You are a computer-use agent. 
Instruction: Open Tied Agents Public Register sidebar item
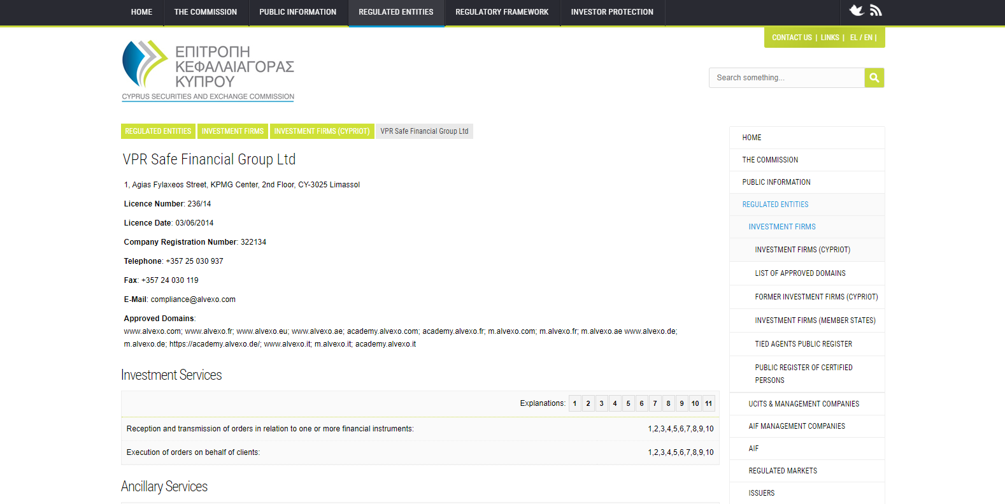[x=803, y=344]
